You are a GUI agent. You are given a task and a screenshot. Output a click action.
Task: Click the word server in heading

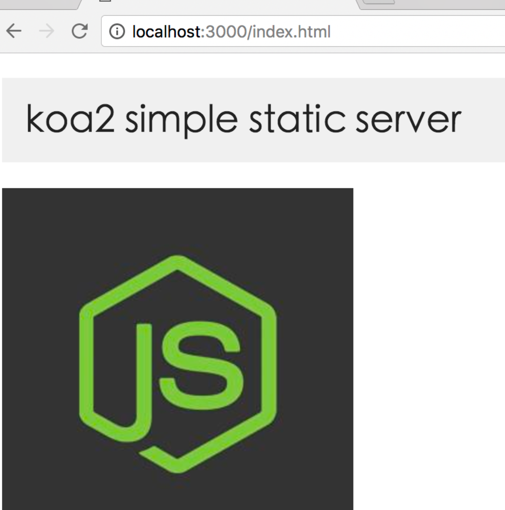[408, 119]
